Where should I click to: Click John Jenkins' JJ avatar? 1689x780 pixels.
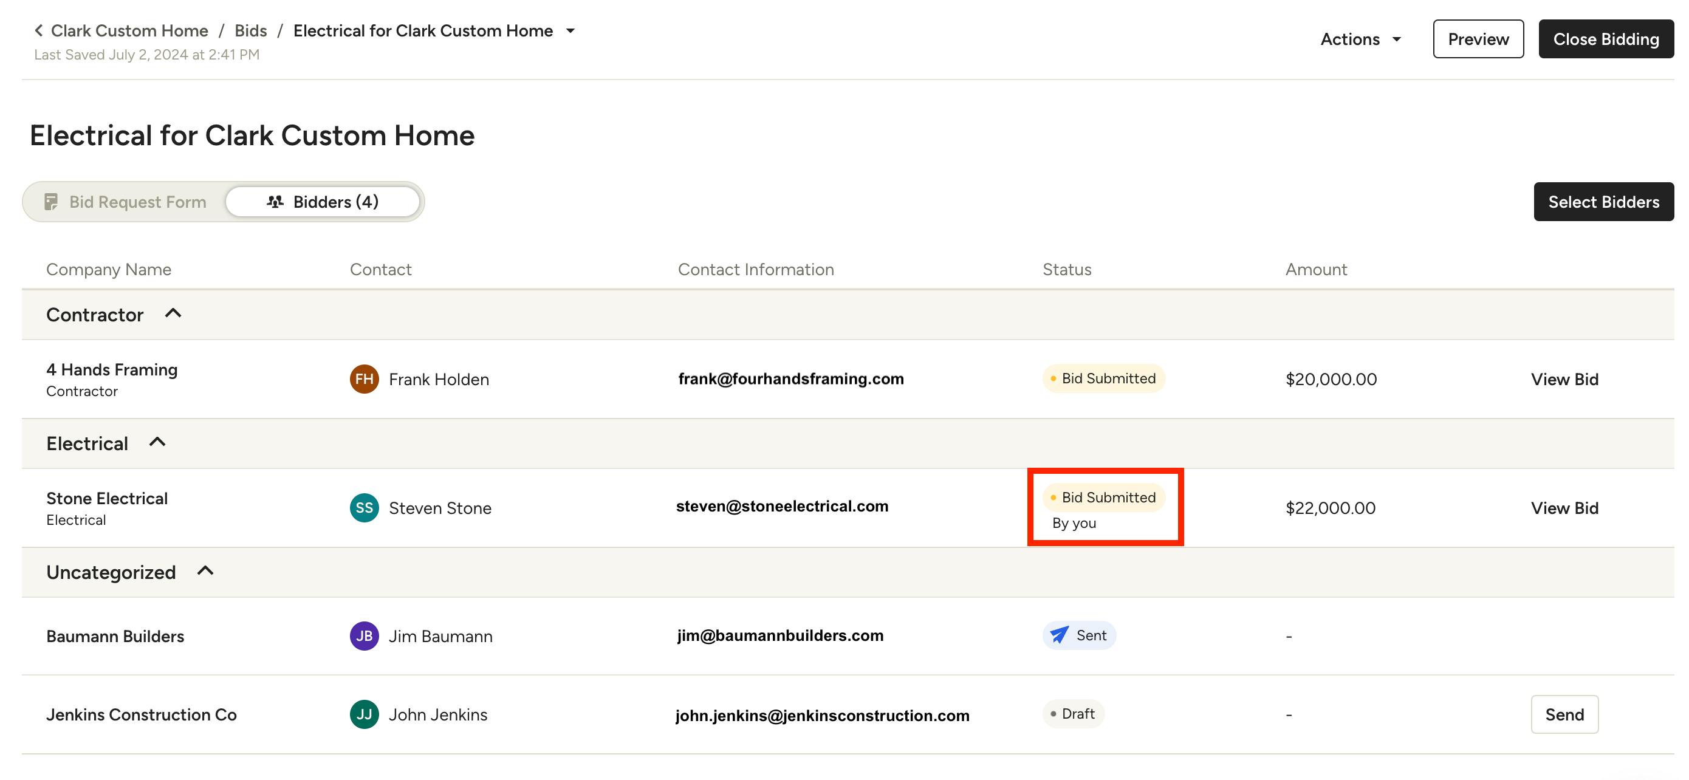(x=364, y=714)
